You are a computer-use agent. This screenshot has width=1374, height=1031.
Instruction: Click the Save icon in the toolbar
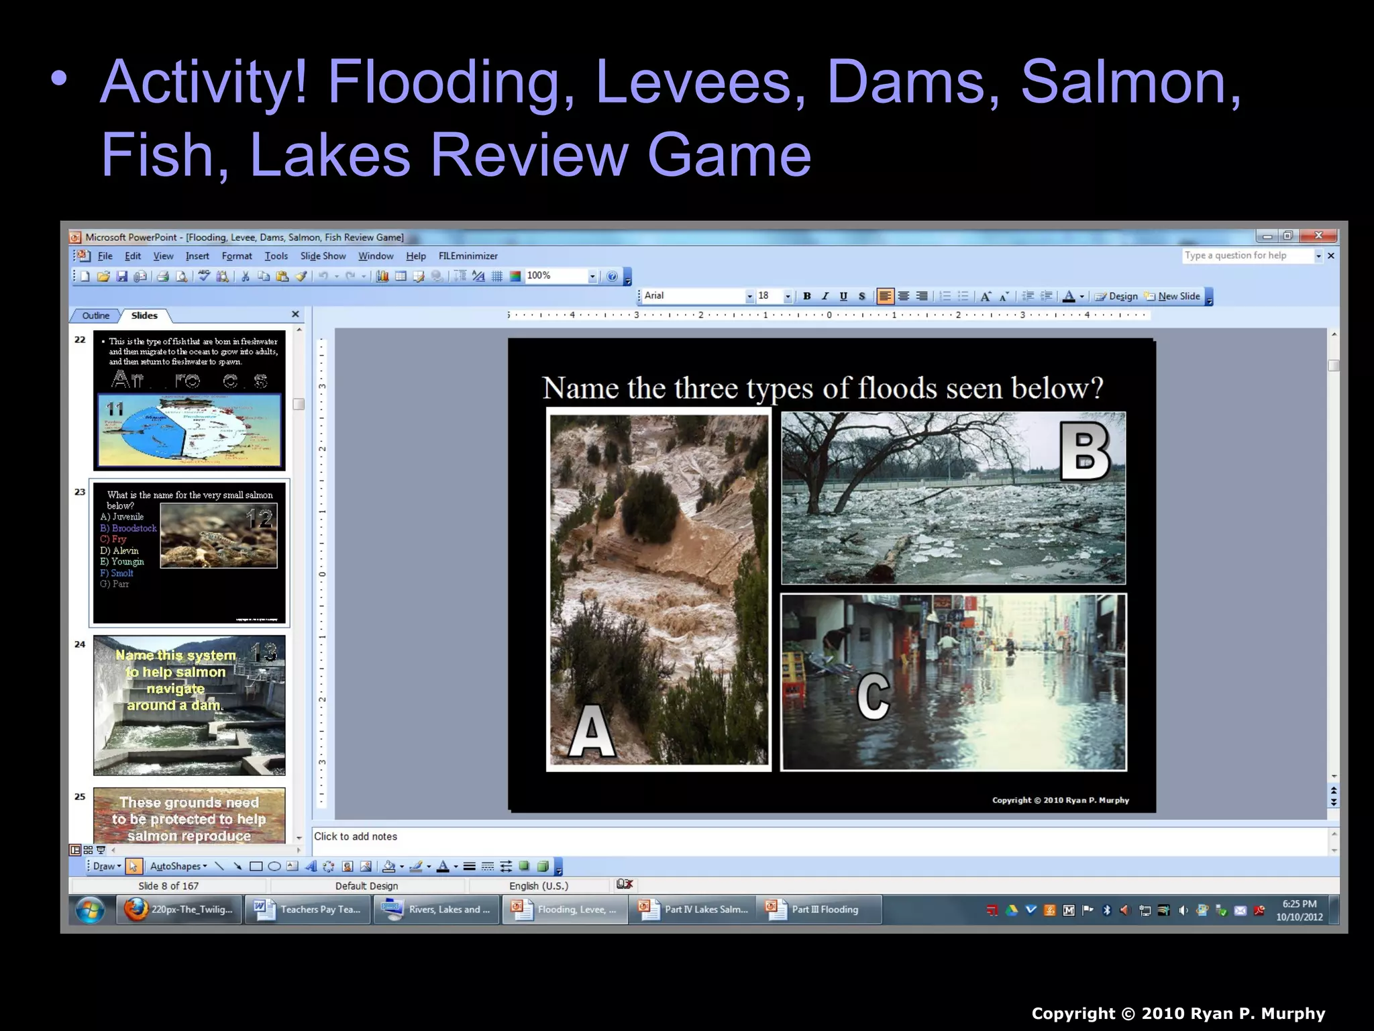[x=121, y=277]
